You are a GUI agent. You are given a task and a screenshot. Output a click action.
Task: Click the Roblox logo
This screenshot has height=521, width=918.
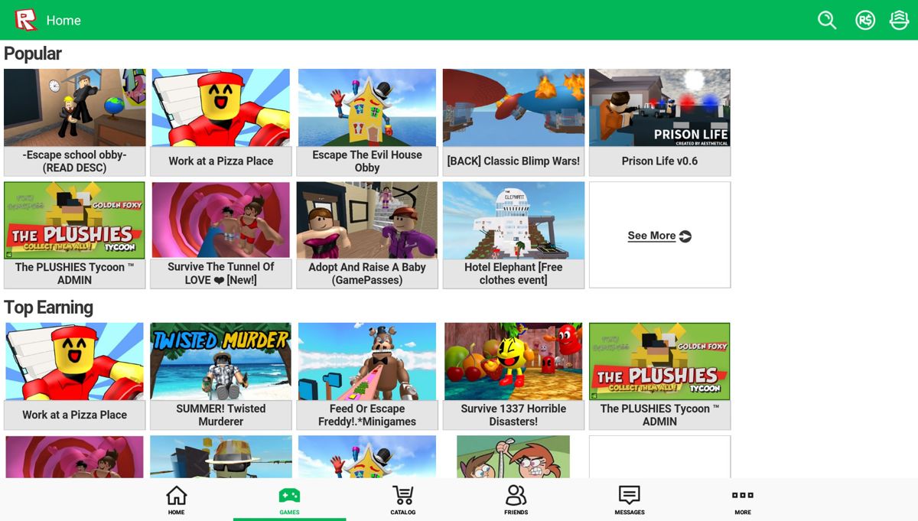[x=24, y=18]
